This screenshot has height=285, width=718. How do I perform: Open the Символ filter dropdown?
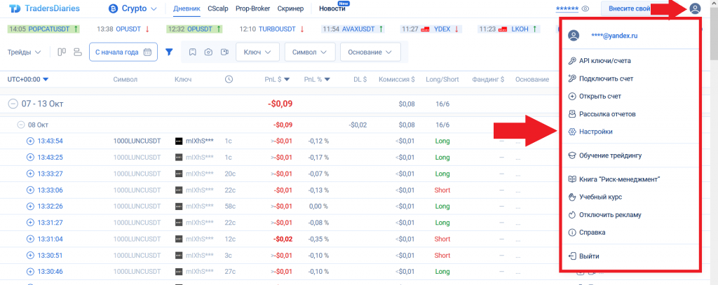coord(309,52)
